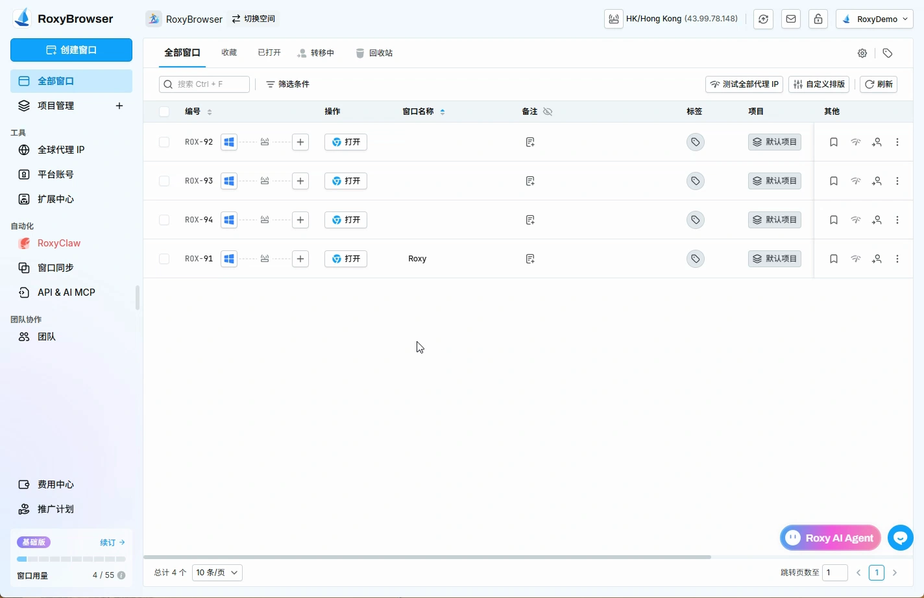Viewport: 924px width, 598px height.
Task: Switch to the 转移中 tab
Action: click(x=316, y=53)
